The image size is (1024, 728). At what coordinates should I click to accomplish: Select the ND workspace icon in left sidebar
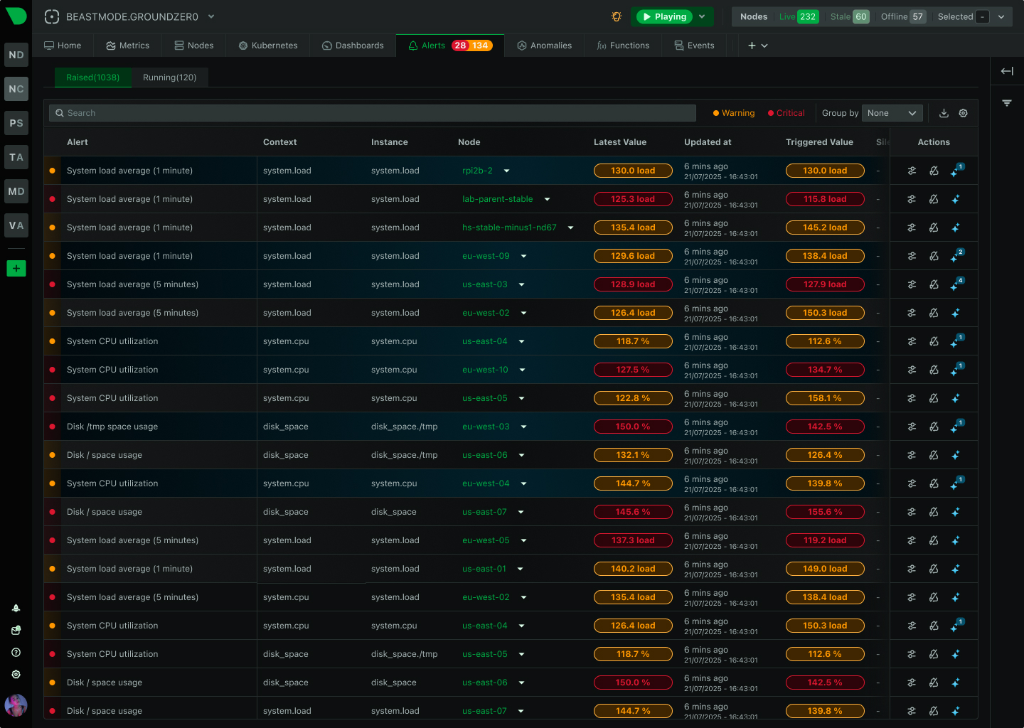click(16, 55)
